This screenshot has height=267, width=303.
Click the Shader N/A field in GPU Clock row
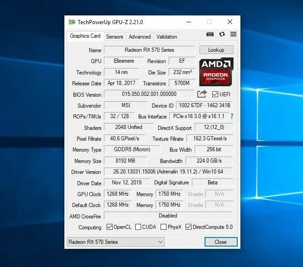click(x=220, y=194)
